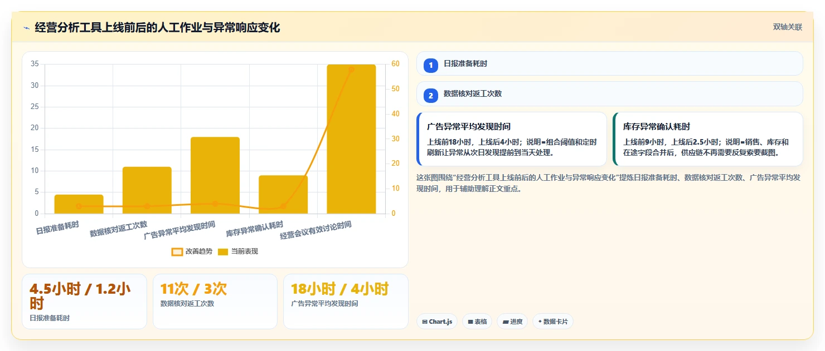Viewport: 825px width, 351px height.
Task: Click the 改善趋势 legend color box
Action: [x=177, y=251]
